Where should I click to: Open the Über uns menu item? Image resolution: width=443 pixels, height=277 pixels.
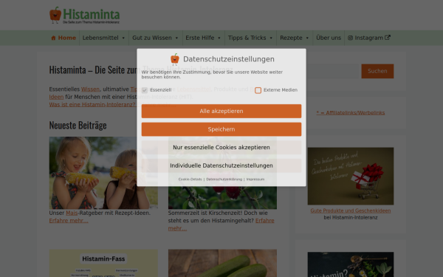click(x=329, y=38)
